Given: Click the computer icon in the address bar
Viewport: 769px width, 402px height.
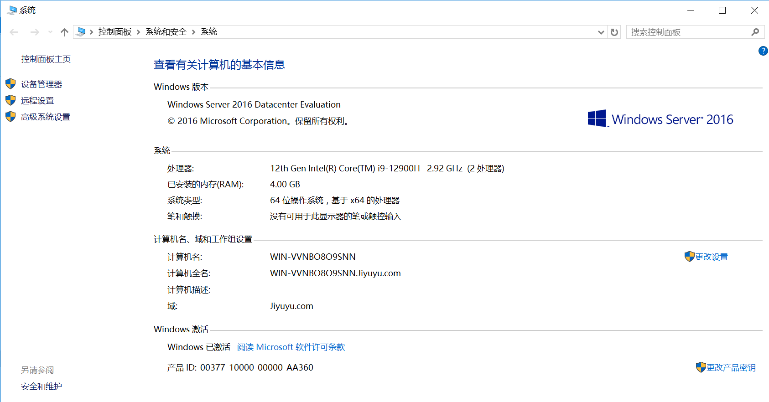Looking at the screenshot, I should click(x=81, y=32).
